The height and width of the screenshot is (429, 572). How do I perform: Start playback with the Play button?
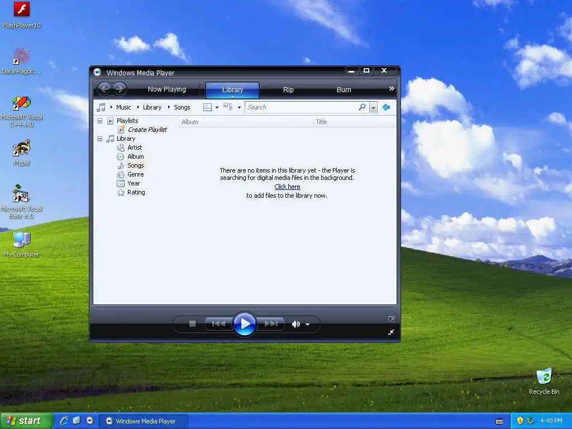coord(245,323)
